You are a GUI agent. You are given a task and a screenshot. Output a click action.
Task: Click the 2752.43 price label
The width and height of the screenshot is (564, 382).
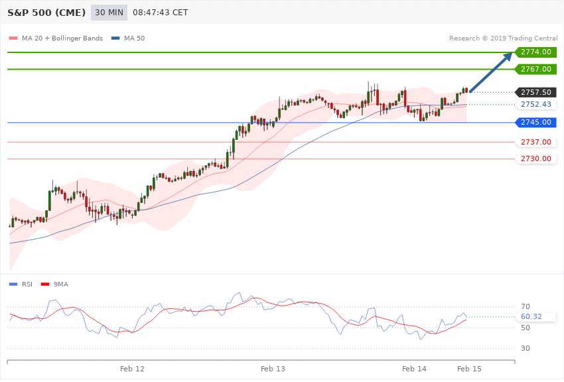(x=536, y=105)
